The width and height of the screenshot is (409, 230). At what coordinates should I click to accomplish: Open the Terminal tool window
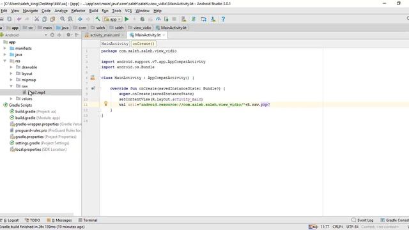[88, 220]
